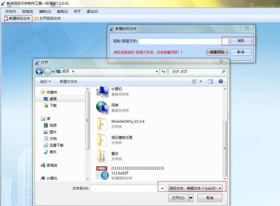The height and width of the screenshot is (206, 280).
Task: Click the 退出(X) menu item
Action: (x=92, y=11)
